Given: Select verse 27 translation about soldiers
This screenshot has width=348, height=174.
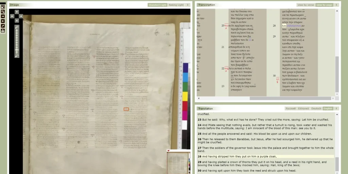Looking at the screenshot, I should click(x=266, y=150).
